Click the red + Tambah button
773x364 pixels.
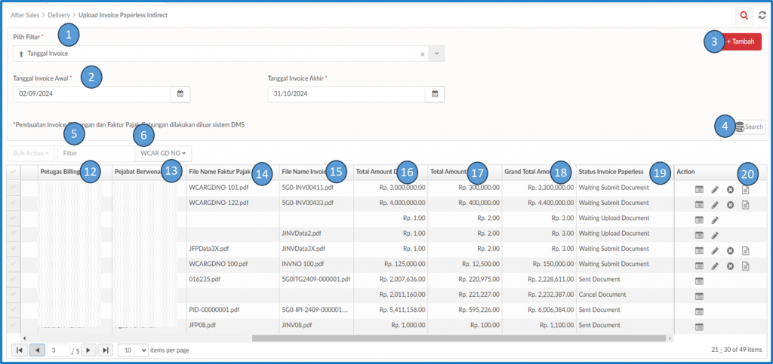click(x=740, y=41)
